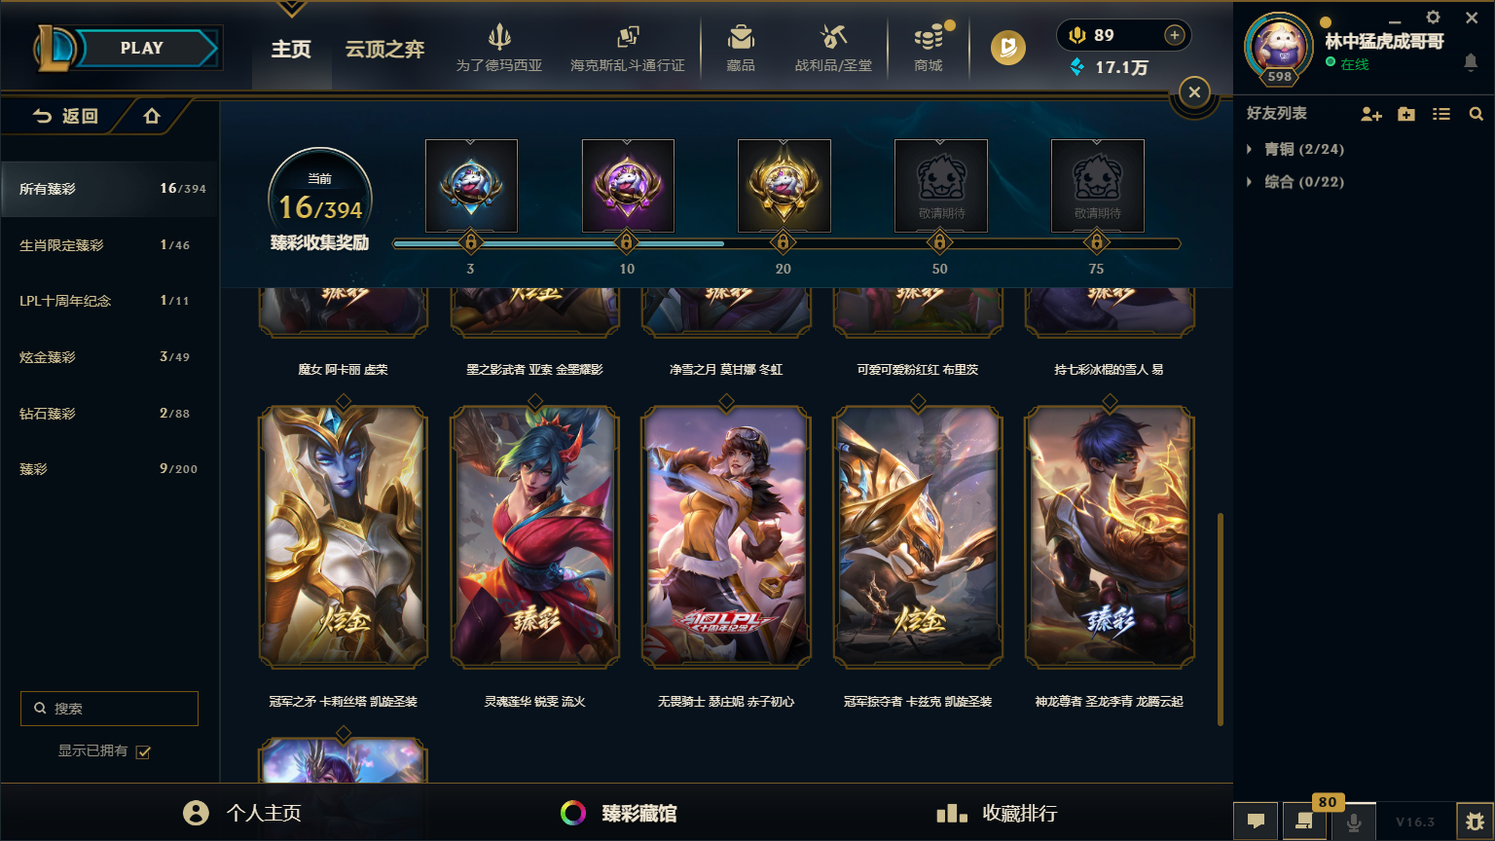The image size is (1495, 841).
Task: Click the locked 20 reward milestone
Action: (784, 240)
